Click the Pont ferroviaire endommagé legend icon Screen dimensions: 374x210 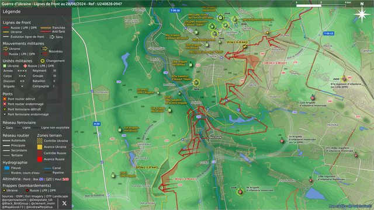[5, 114]
